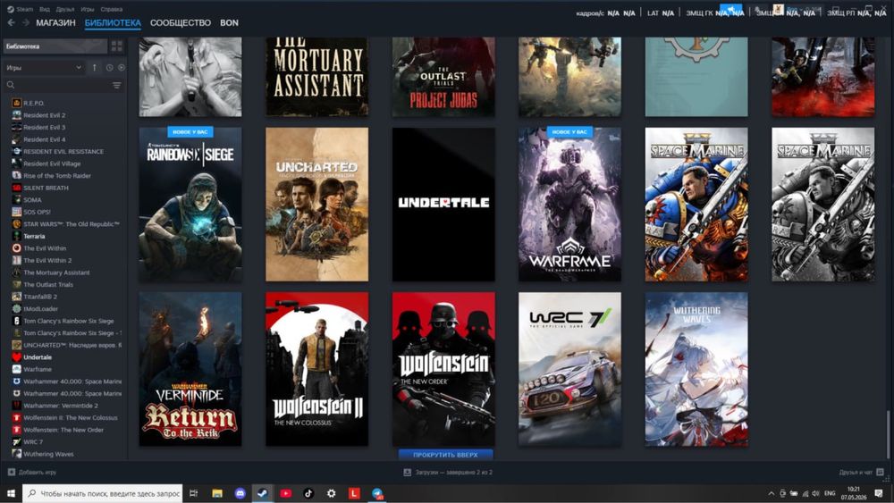Open the Warframe game cover

click(570, 204)
